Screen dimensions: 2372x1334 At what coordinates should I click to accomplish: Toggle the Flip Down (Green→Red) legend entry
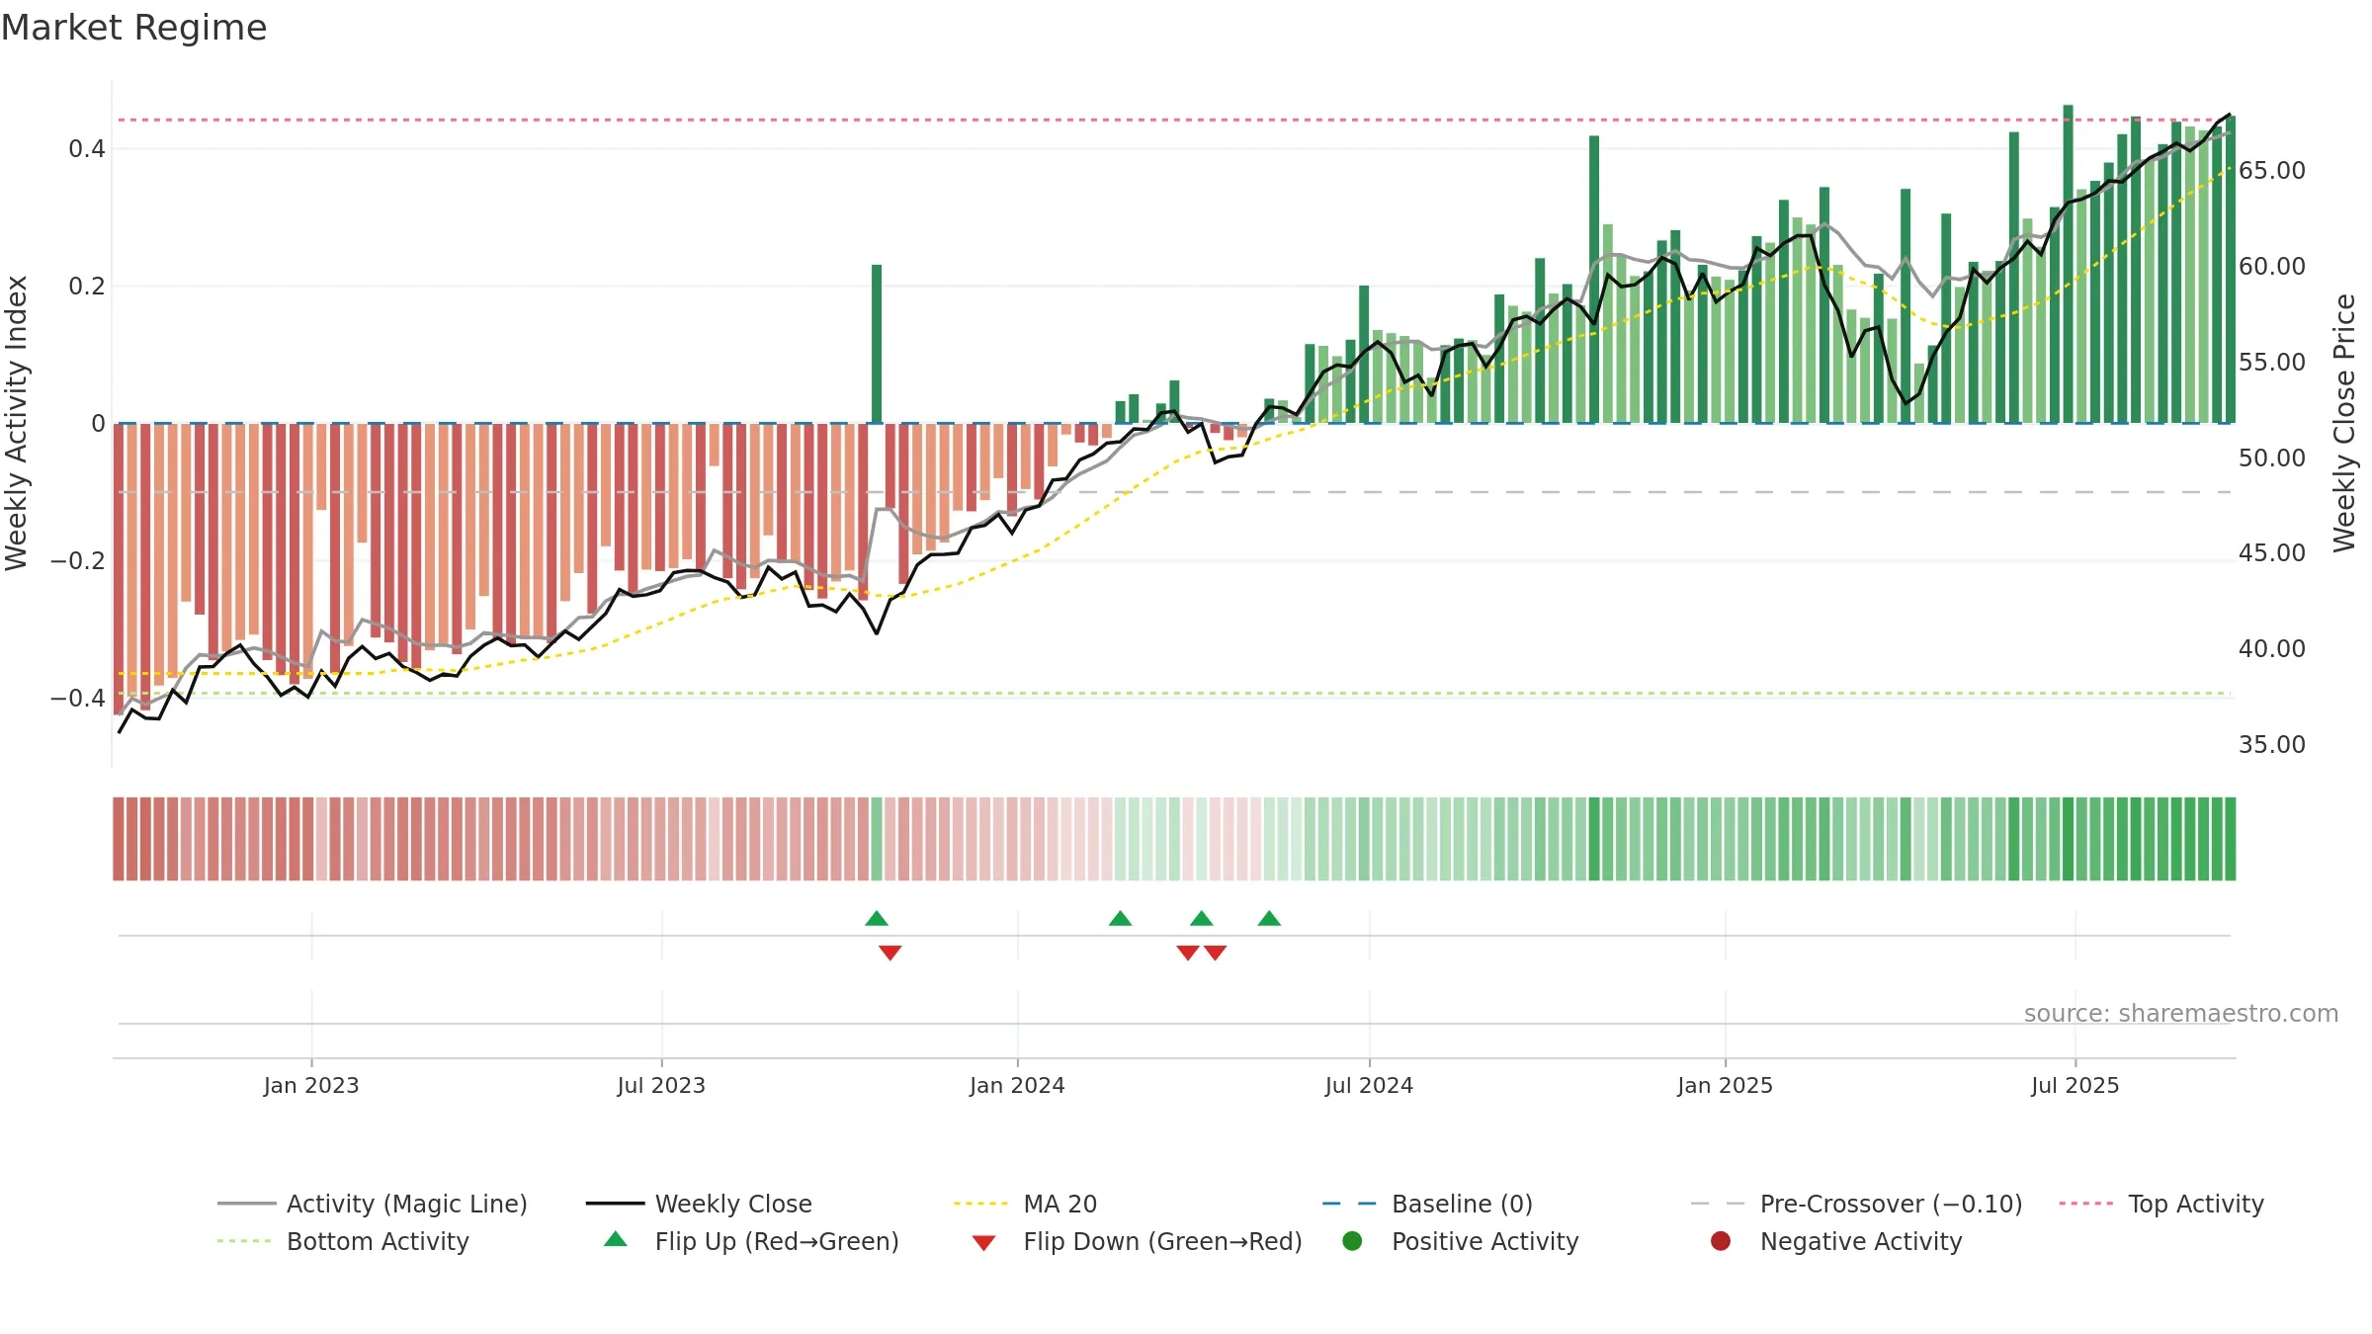(x=1137, y=1241)
